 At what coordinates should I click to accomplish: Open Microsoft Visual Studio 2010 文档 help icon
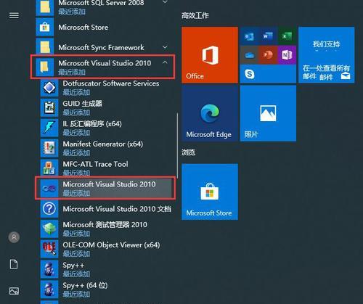tap(49, 209)
